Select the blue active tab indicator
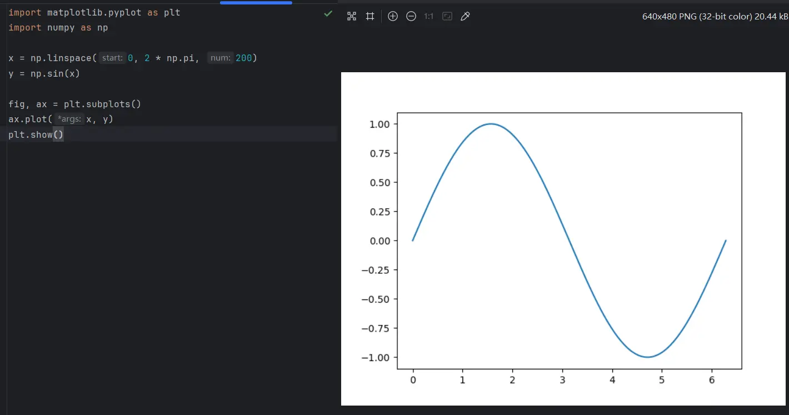 coord(256,3)
